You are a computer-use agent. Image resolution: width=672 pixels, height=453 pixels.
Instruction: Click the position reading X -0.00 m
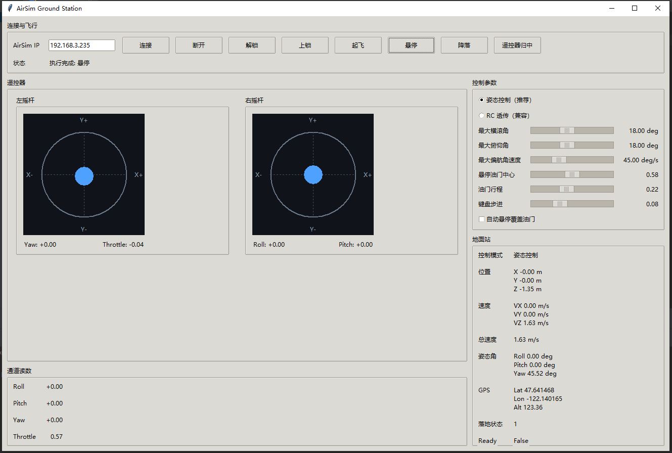tap(528, 272)
